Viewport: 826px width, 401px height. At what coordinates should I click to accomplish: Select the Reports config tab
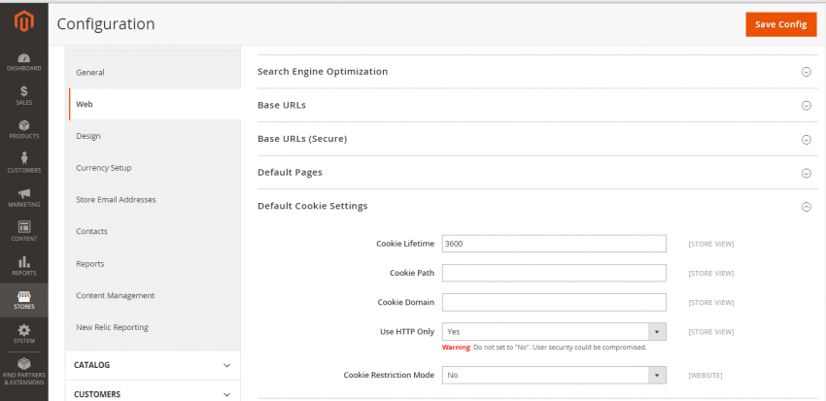pos(155,264)
